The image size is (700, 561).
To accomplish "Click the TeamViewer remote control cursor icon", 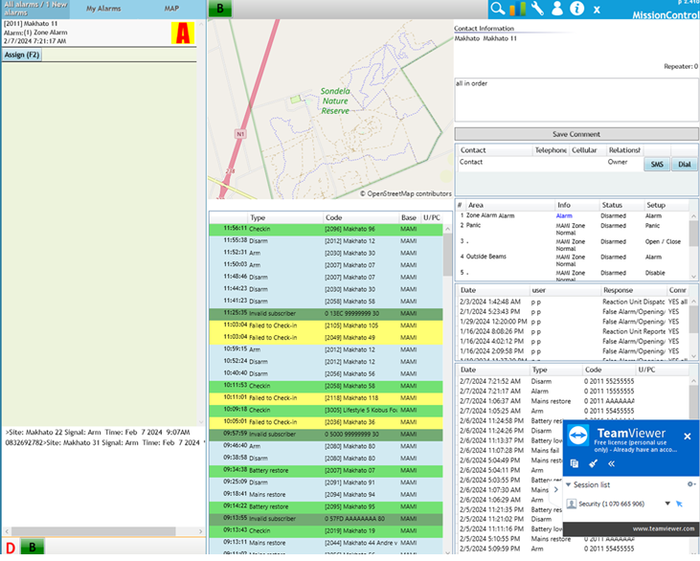I will (679, 504).
